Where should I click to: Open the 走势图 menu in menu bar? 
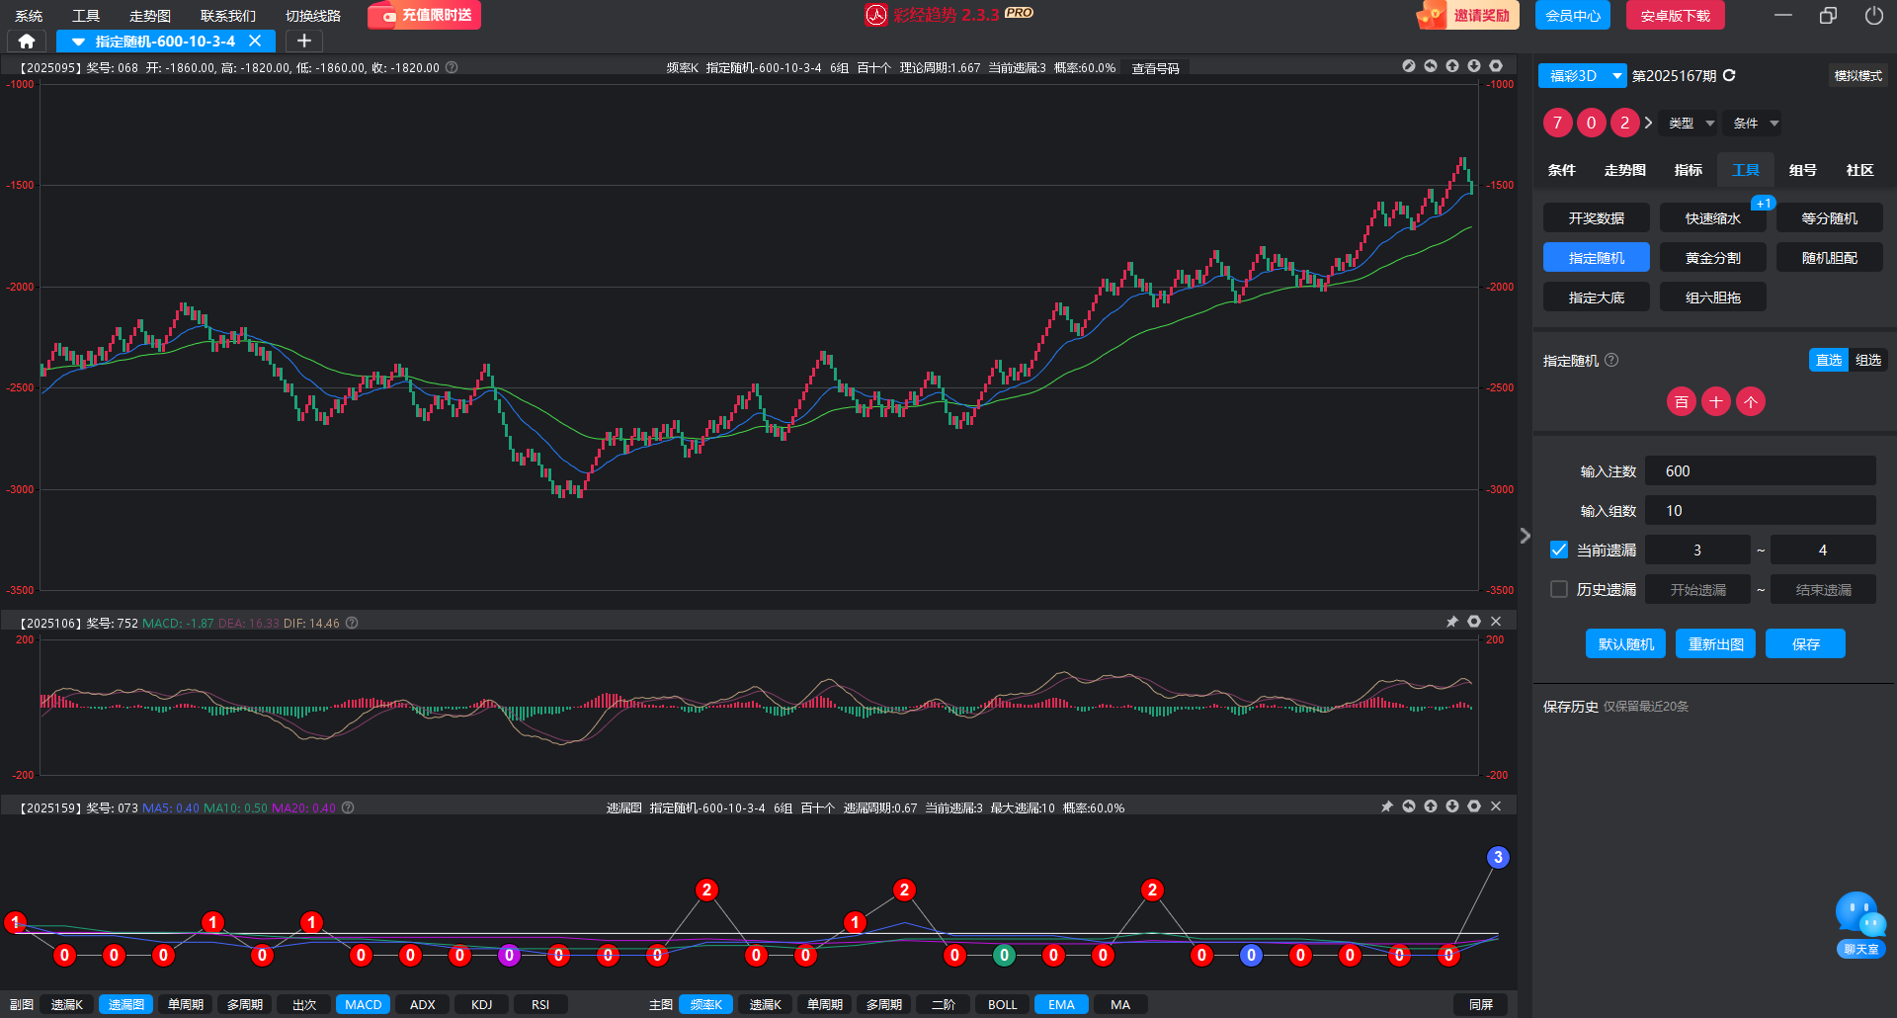point(150,15)
